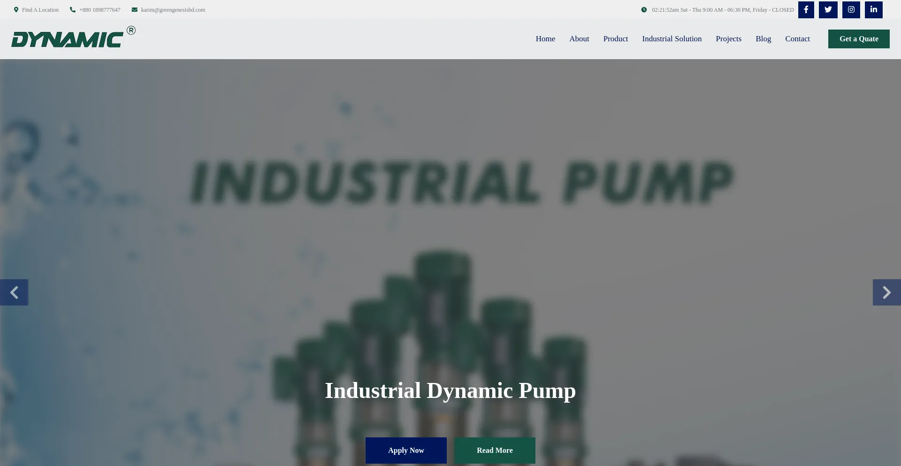Click the Read More button

tap(495, 451)
